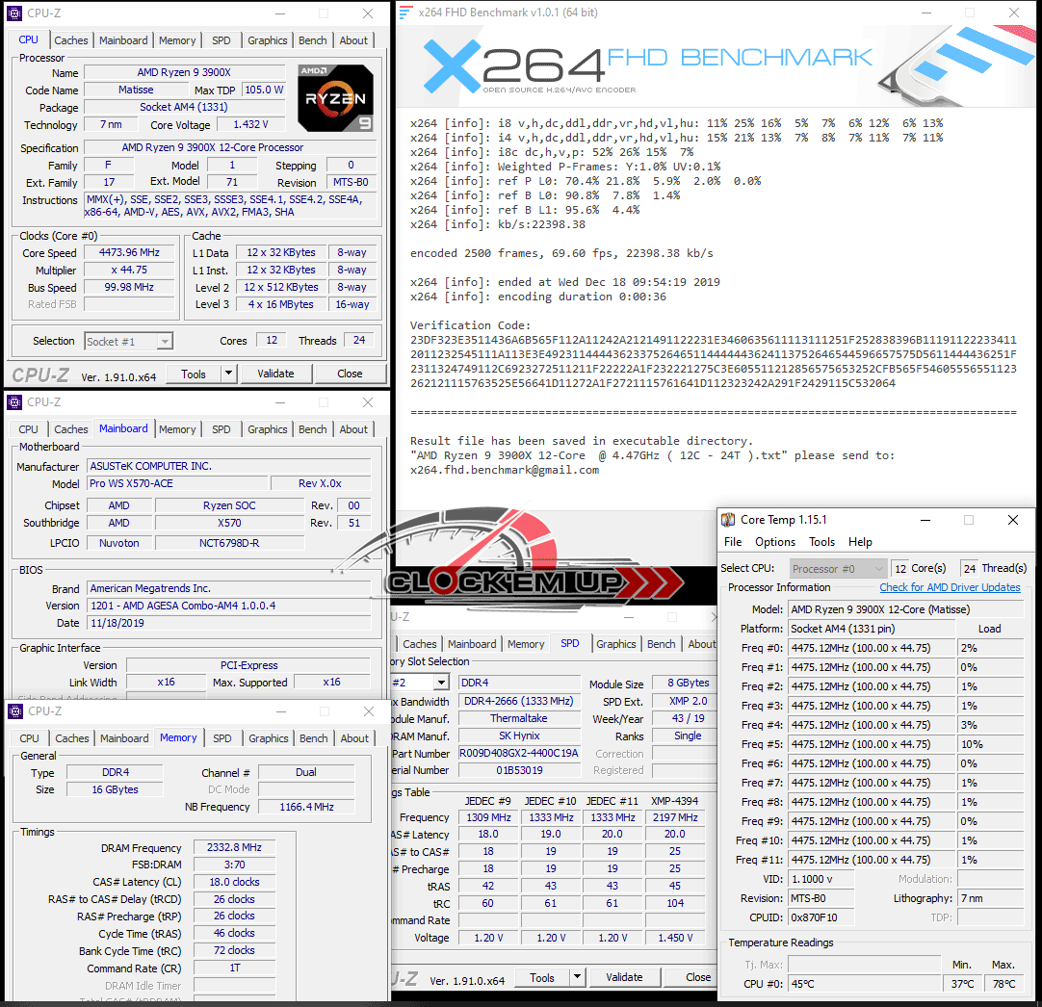Switch to the Caches tab in top CPU-Z window
Viewport: 1042px width, 1007px height.
(71, 40)
